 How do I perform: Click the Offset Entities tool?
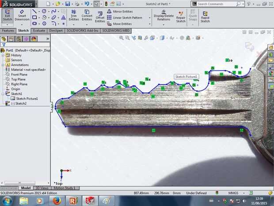coord(100,17)
